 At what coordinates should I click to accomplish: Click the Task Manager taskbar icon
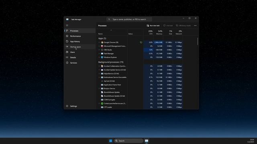click(x=147, y=141)
